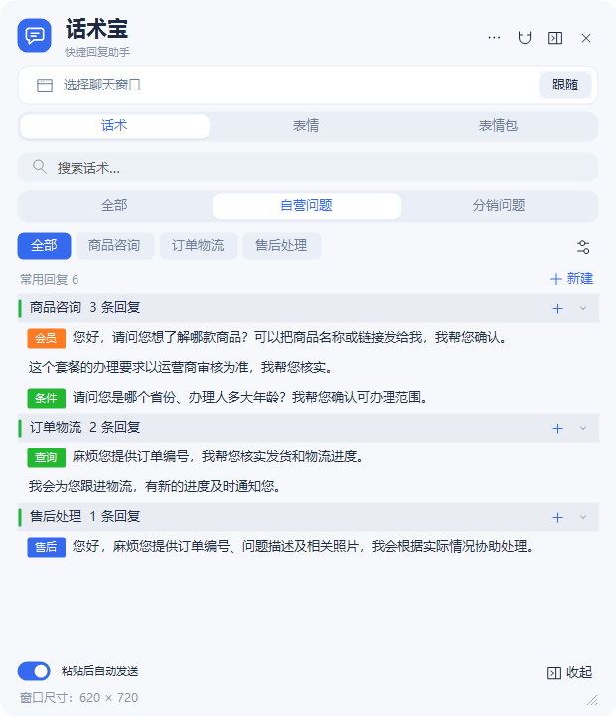Add a reply to 售后处理 group
Image resolution: width=616 pixels, height=716 pixels.
click(557, 517)
